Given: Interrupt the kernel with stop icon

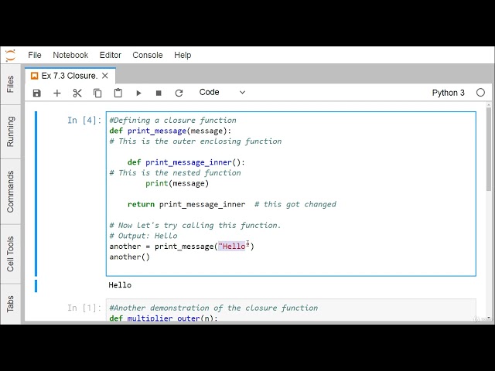Looking at the screenshot, I should tap(159, 93).
